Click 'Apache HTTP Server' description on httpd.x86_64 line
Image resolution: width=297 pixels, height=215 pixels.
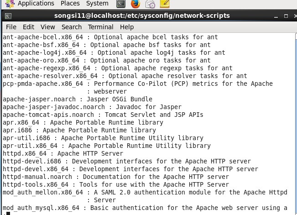pos(90,154)
